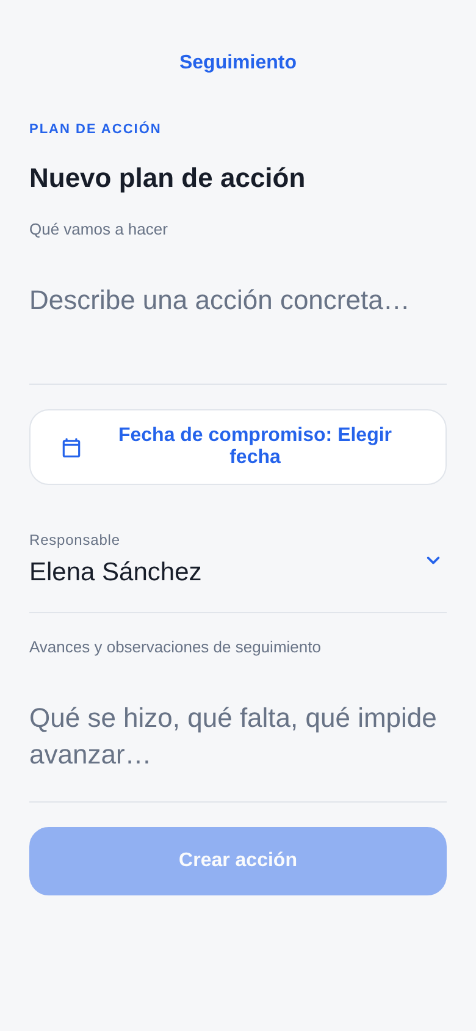Focus the 'Qué se hizo, qué falta' textarea

click(x=238, y=736)
